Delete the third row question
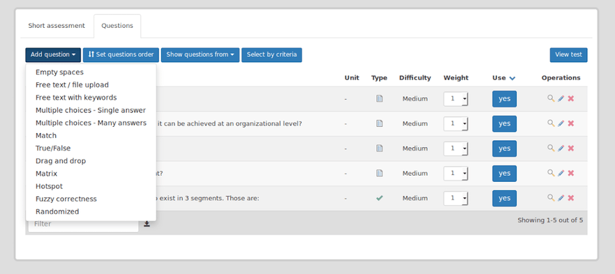Viewport: 615px width, 274px height. pyautogui.click(x=571, y=149)
